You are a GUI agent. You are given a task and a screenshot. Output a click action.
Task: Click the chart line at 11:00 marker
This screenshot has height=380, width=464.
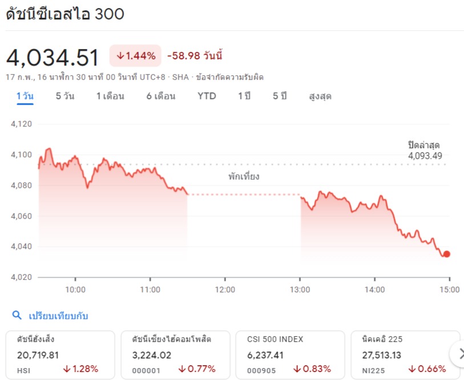tap(150, 171)
